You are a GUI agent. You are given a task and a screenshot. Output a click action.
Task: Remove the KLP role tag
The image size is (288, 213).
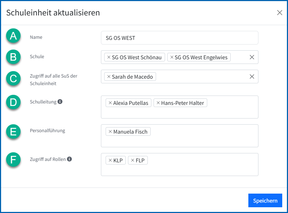(x=110, y=160)
